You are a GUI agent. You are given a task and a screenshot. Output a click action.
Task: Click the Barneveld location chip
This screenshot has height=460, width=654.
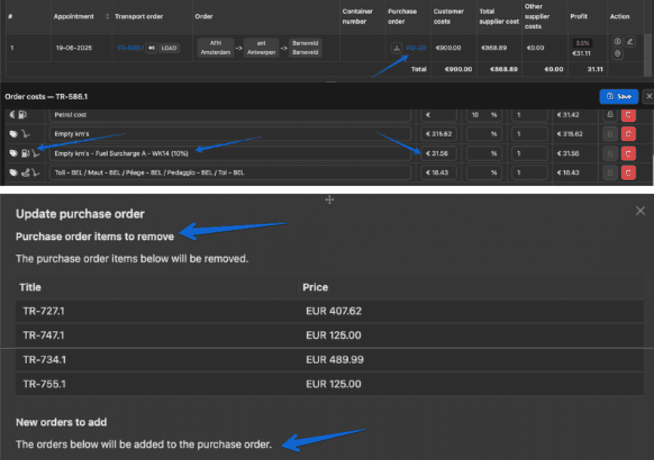305,48
